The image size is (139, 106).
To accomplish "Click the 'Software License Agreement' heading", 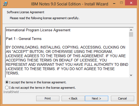I will click(25, 12).
